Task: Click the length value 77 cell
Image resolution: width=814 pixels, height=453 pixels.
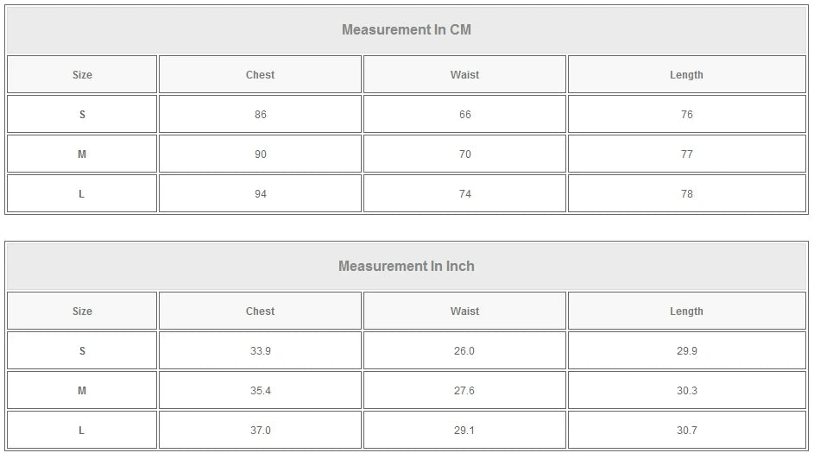Action: [686, 154]
